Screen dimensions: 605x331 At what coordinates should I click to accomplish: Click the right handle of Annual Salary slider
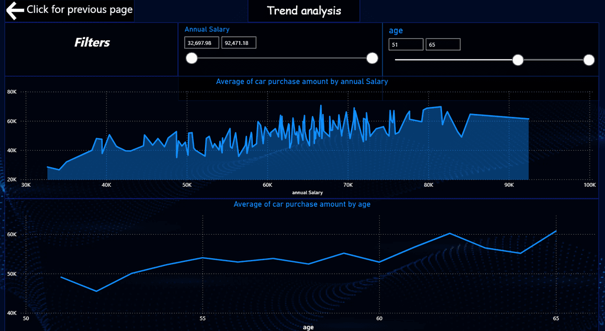[372, 59]
